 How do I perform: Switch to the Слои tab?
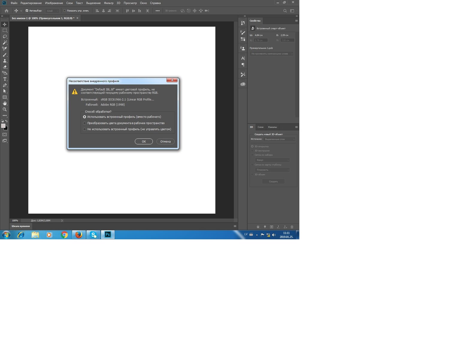[260, 127]
